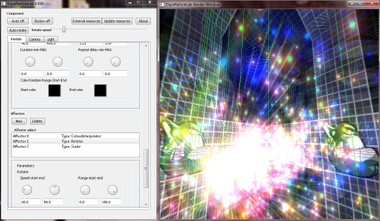Toggle the Skybox off button
Viewport: 380px width, 221px height.
42,21
